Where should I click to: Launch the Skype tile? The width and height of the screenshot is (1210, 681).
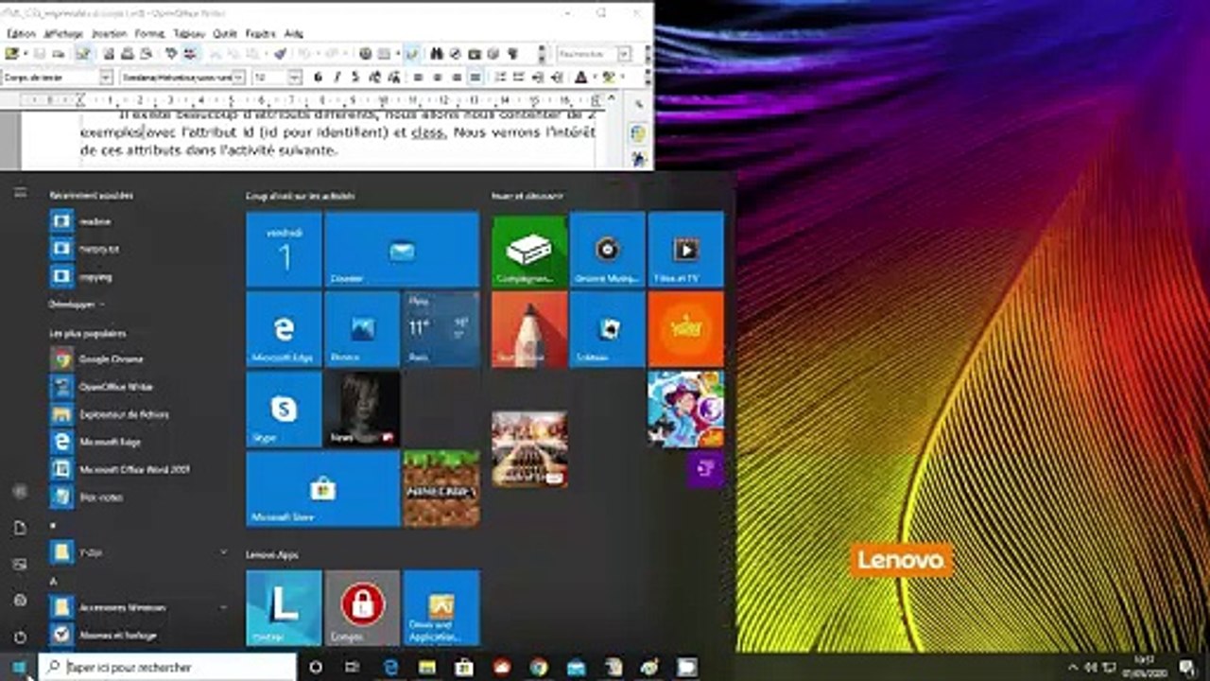[284, 409]
